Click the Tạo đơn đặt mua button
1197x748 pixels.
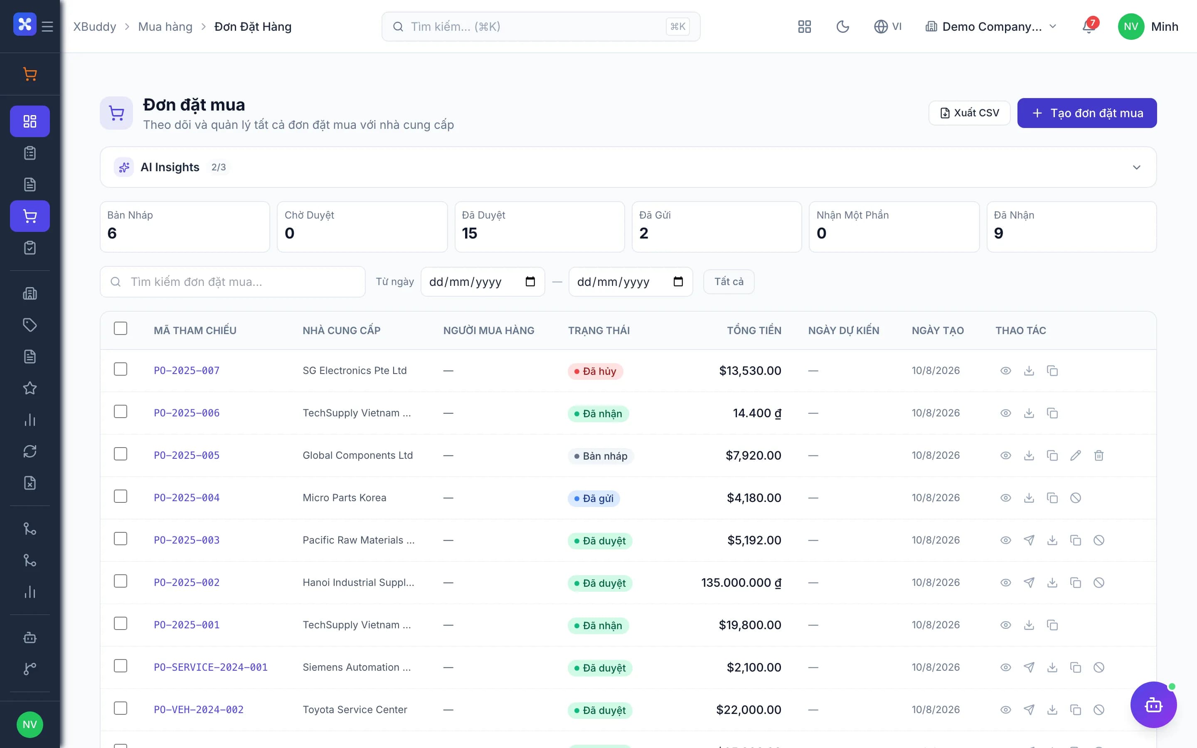click(x=1087, y=113)
